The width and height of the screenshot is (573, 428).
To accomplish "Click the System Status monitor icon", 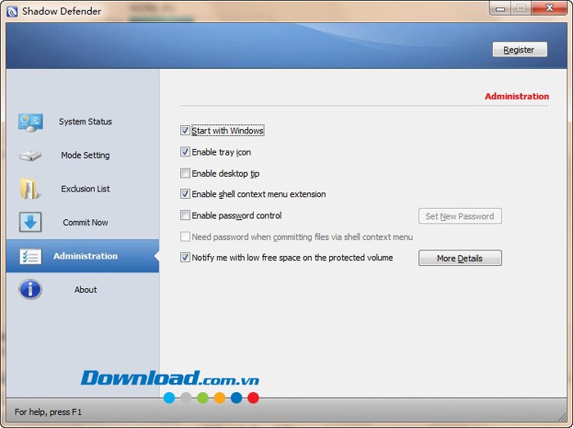I will [30, 122].
